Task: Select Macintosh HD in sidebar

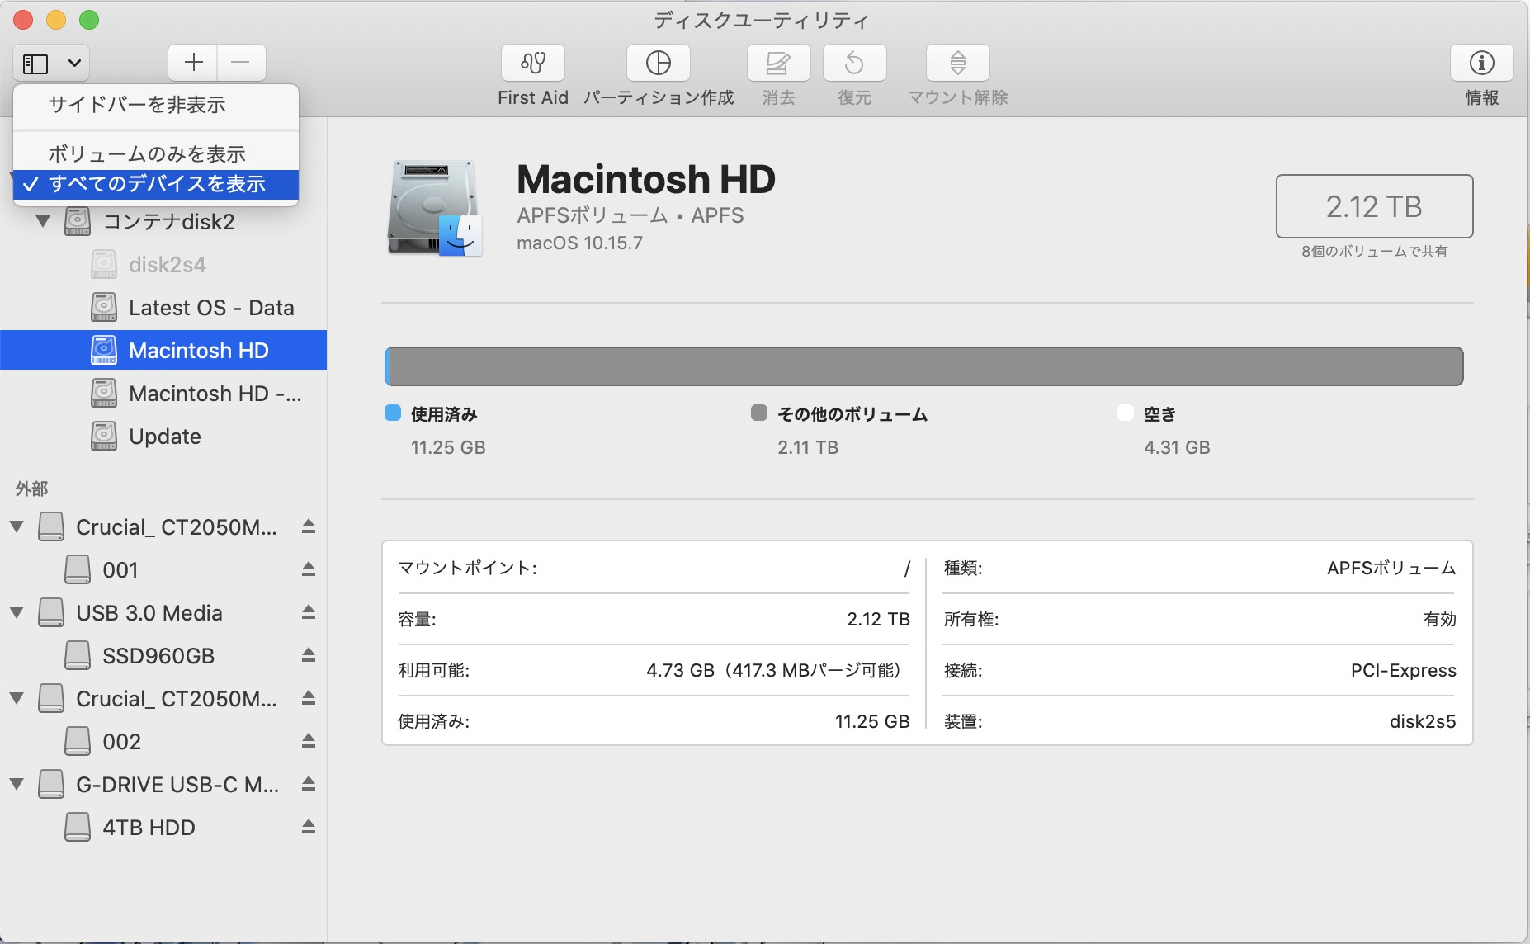Action: click(x=163, y=351)
